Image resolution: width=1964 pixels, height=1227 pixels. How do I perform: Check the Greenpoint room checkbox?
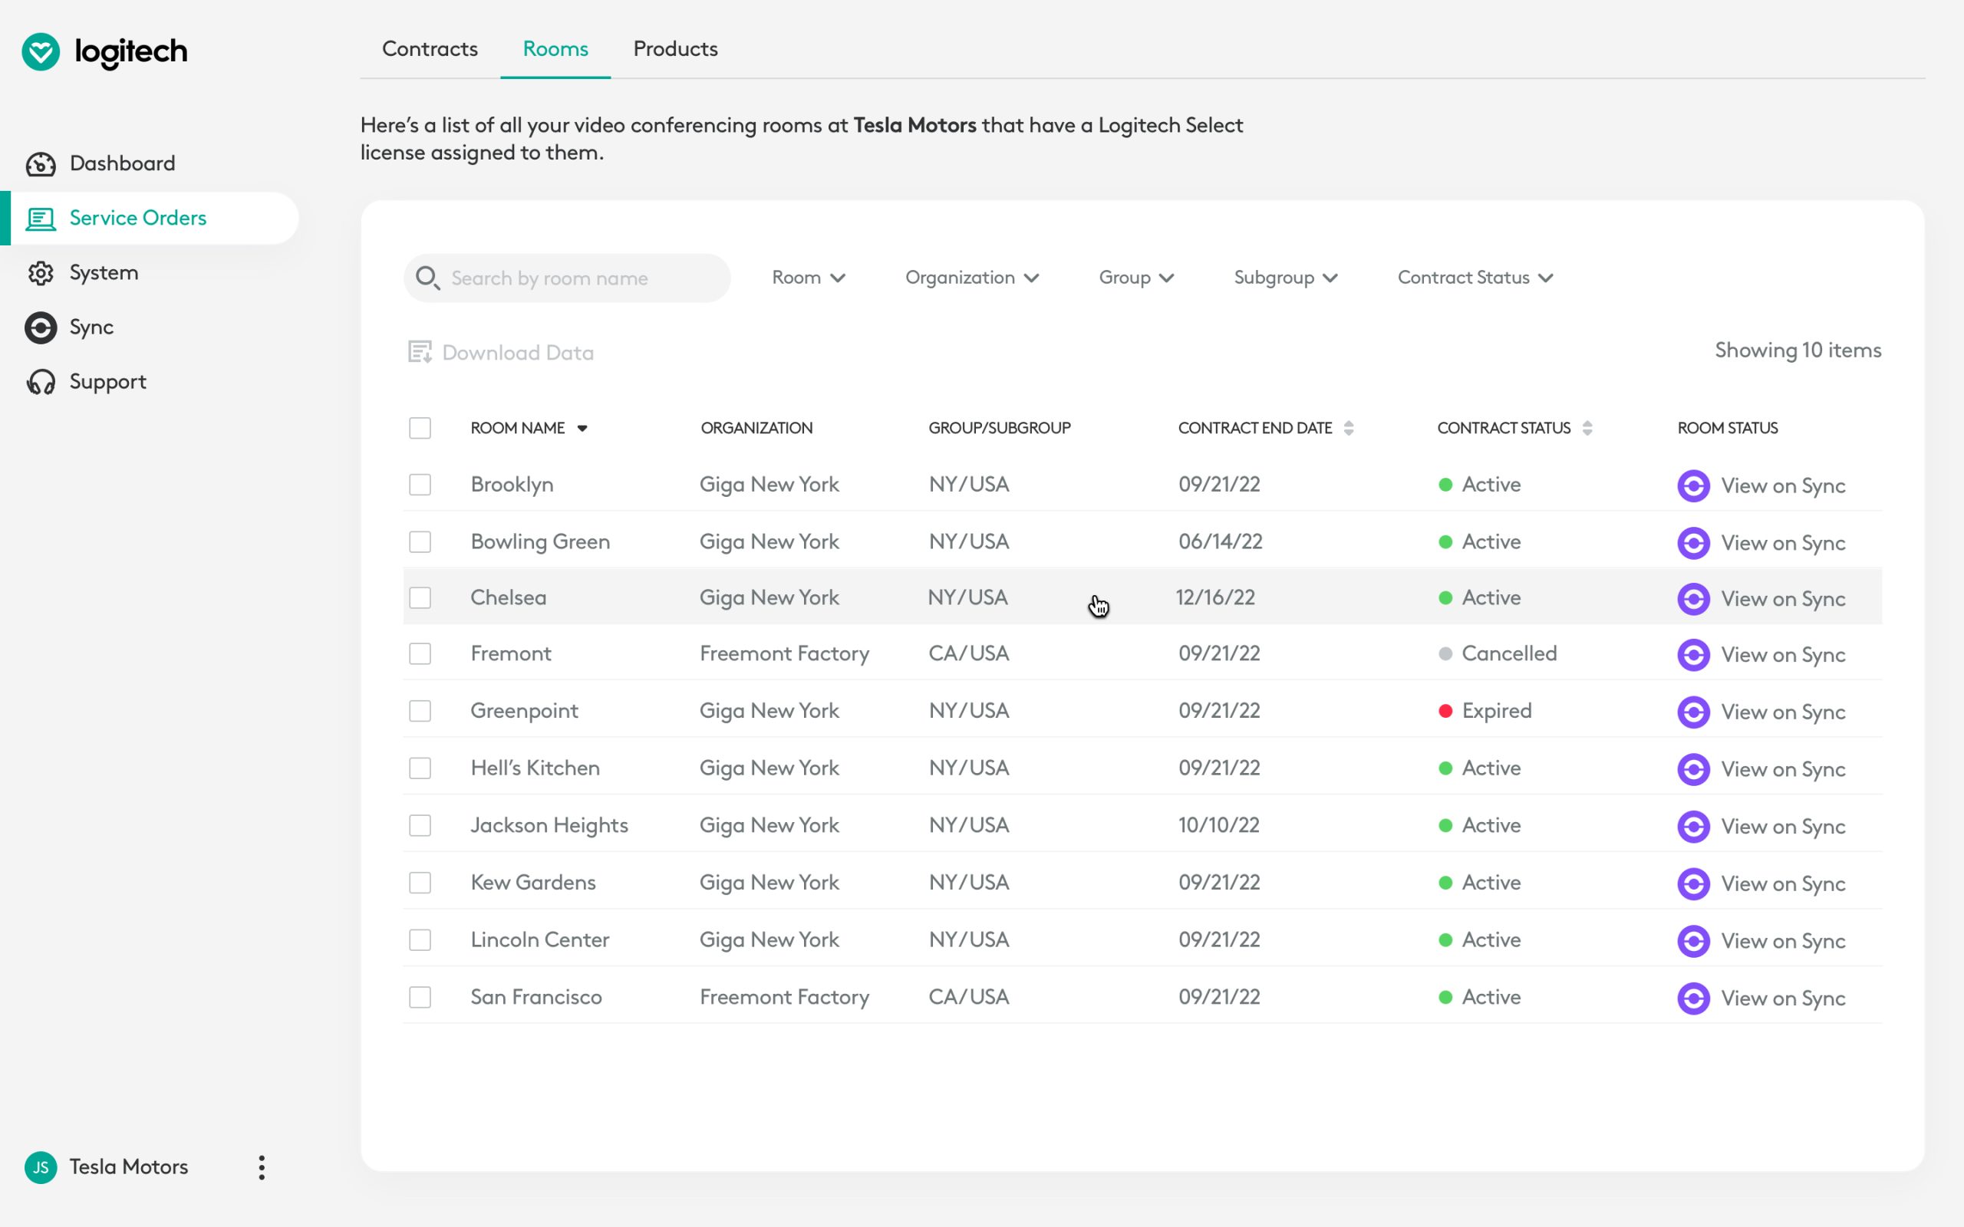420,711
